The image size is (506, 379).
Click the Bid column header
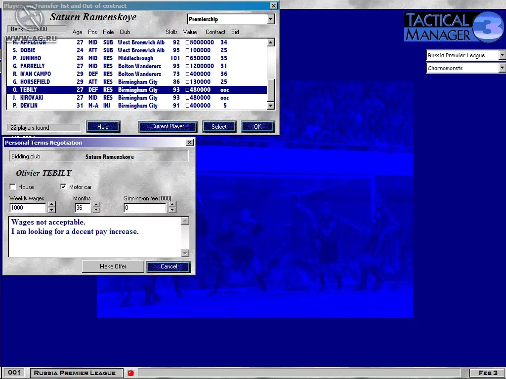235,32
